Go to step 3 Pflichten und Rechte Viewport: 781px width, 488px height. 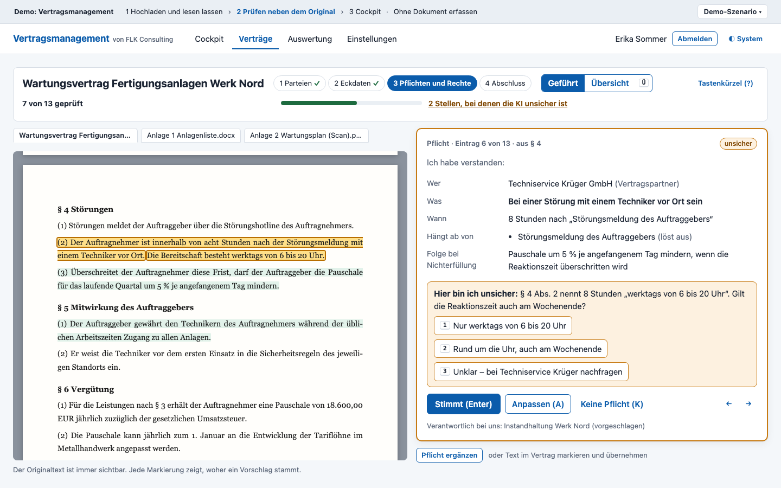pyautogui.click(x=432, y=84)
